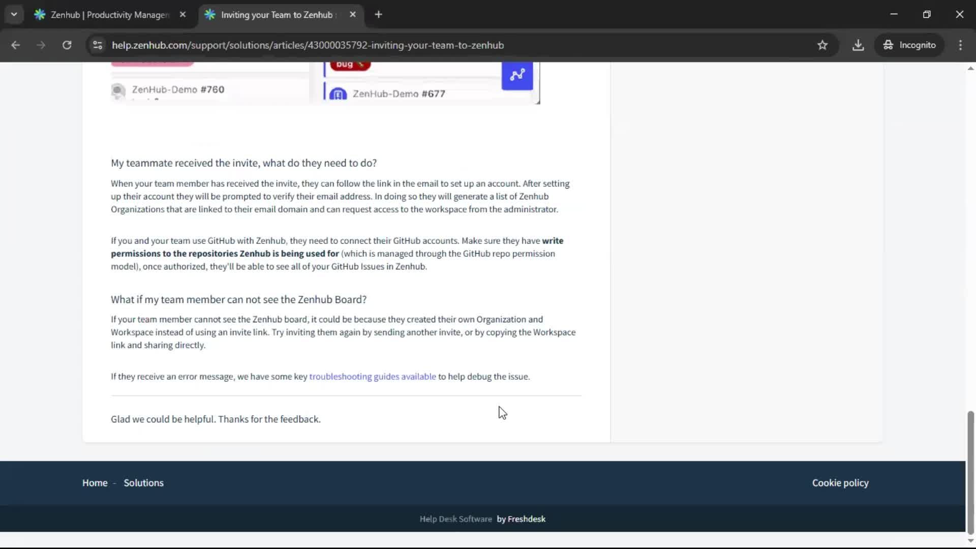Open site information in the address bar
The width and height of the screenshot is (976, 549).
(x=97, y=45)
